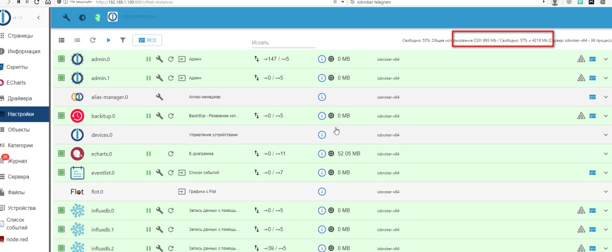Pause the echarts.0 instance
The height and width of the screenshot is (252, 612).
[149, 153]
